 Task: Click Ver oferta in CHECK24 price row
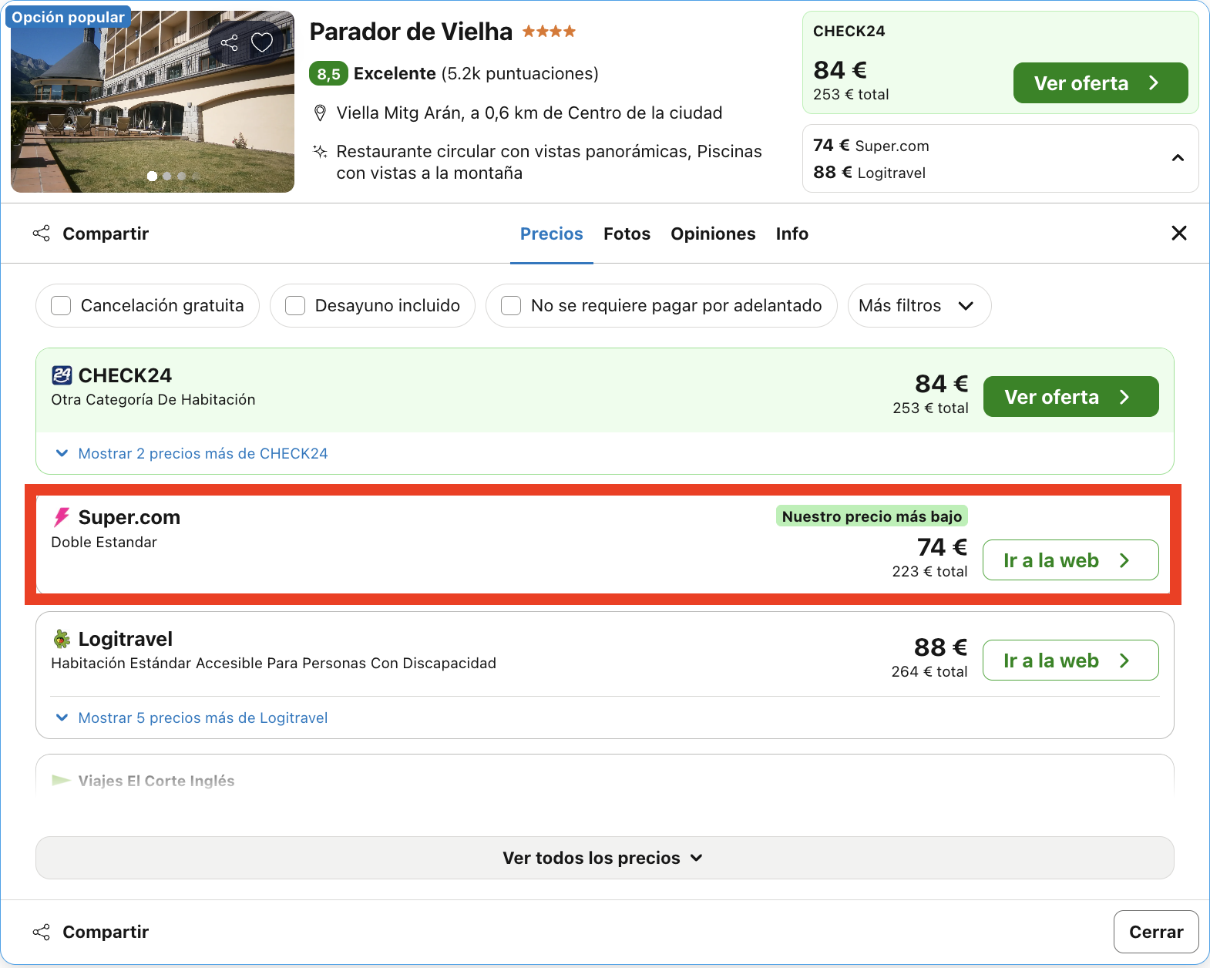coord(1071,396)
